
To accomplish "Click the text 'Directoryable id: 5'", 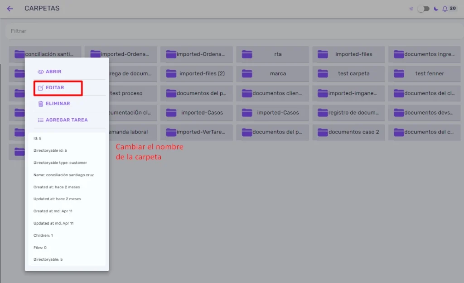I will pos(50,150).
